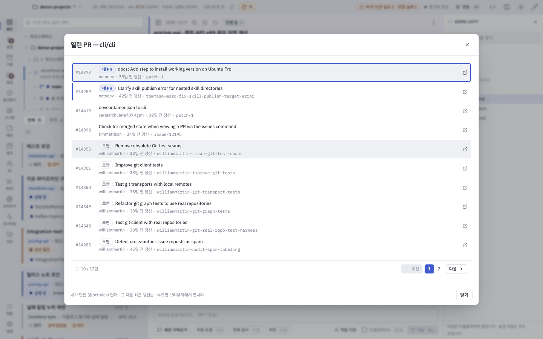Open PR #14350 with its external-link icon
The width and height of the screenshot is (543, 339).
pyautogui.click(x=465, y=188)
